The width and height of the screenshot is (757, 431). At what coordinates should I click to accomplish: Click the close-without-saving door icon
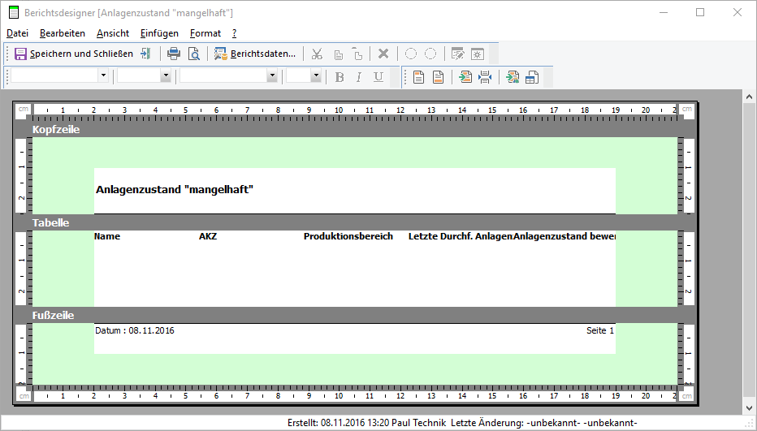146,54
